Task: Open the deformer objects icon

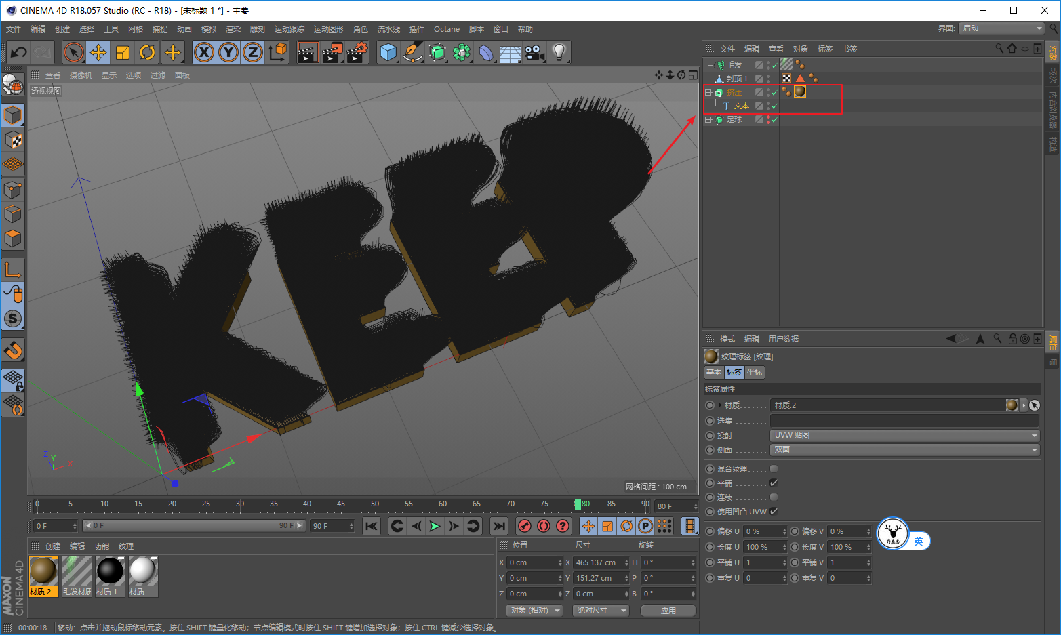Action: coord(486,52)
